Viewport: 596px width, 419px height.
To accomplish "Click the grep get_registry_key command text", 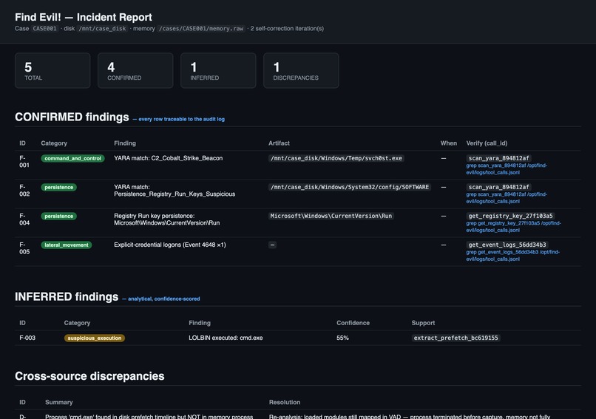I will (x=513, y=227).
